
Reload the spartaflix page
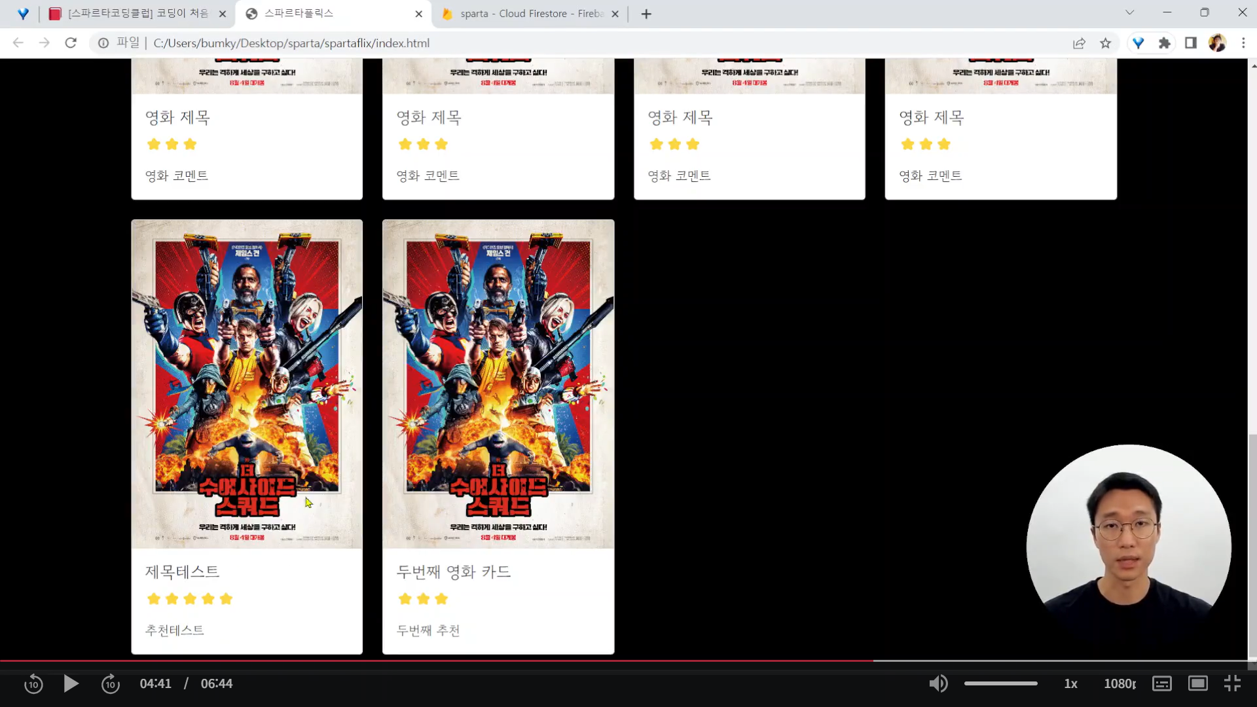[71, 43]
